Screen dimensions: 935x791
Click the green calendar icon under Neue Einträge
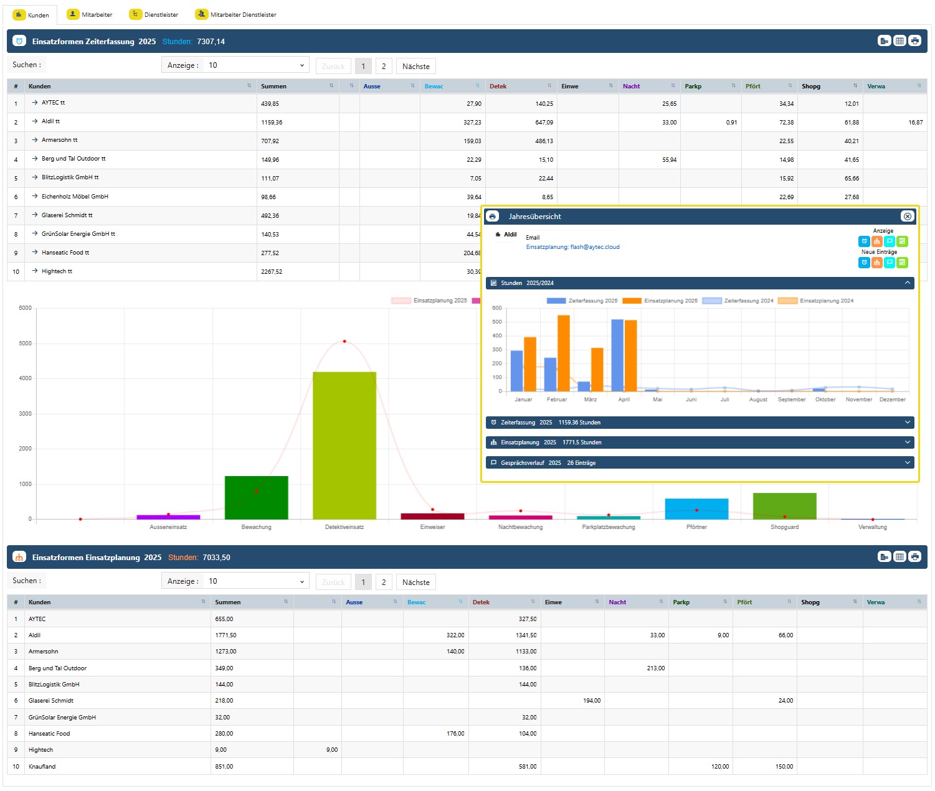tap(902, 263)
